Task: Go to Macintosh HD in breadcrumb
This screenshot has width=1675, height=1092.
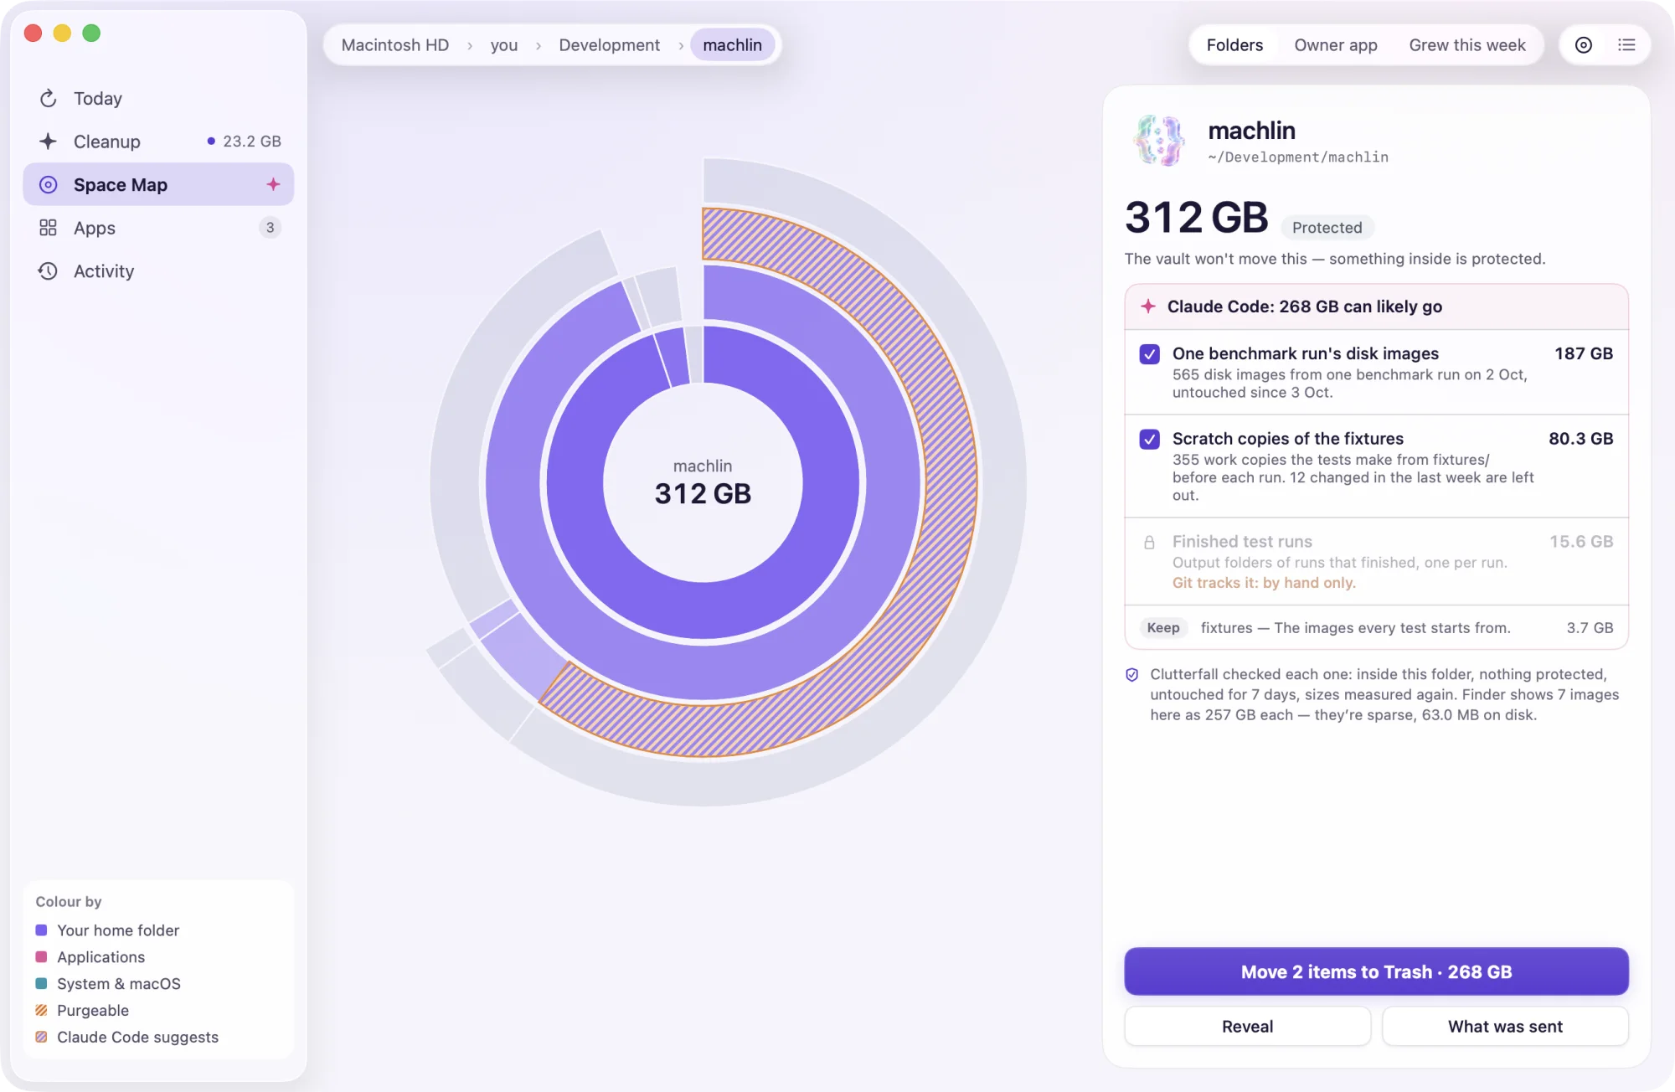Action: pyautogui.click(x=394, y=45)
